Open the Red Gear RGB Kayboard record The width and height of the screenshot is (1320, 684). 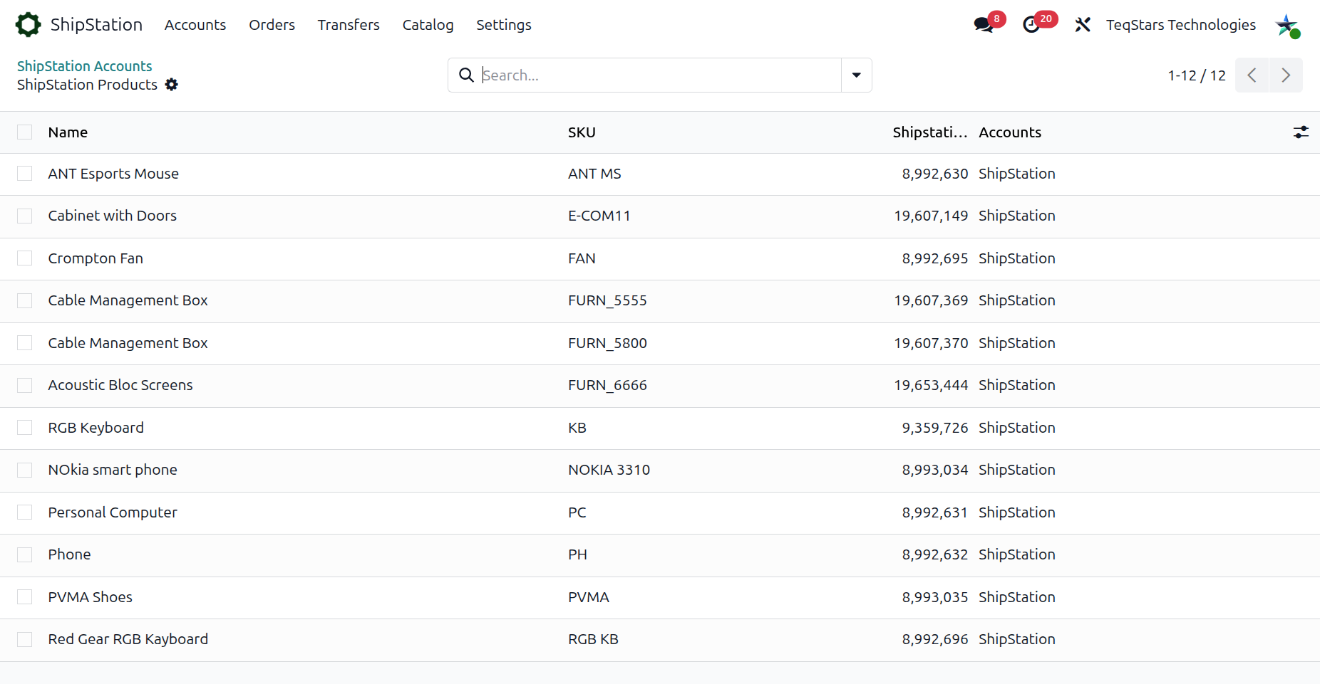[128, 639]
